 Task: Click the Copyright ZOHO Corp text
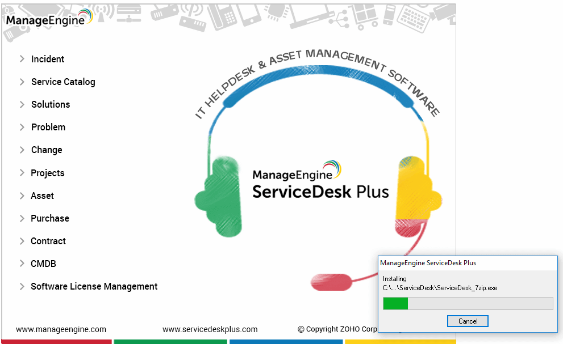[x=337, y=329]
